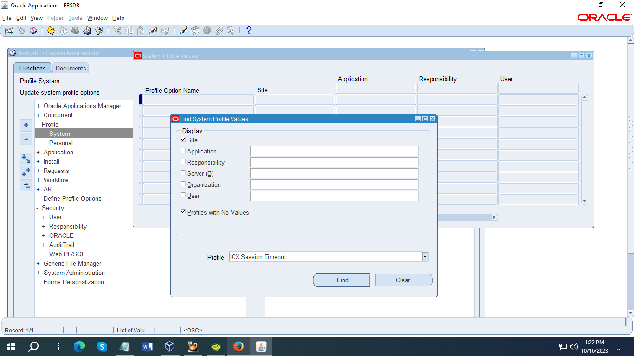Open the File menu
This screenshot has width=634, height=356.
7,18
